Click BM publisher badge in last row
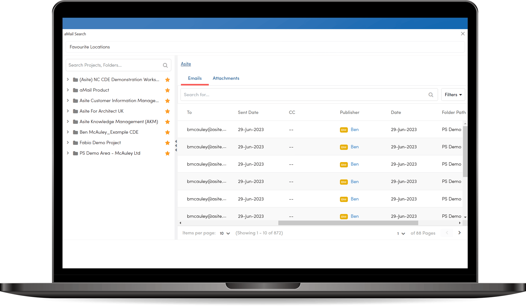This screenshot has width=526, height=306. 344,217
